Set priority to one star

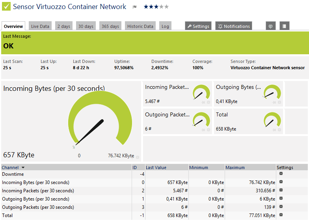tap(146, 7)
